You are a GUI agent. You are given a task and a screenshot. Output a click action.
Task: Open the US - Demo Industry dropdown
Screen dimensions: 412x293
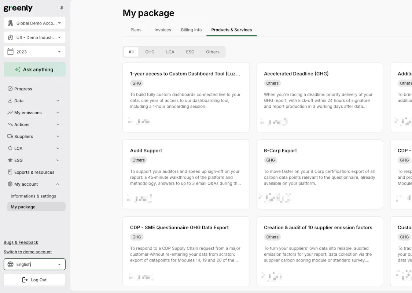(34, 37)
